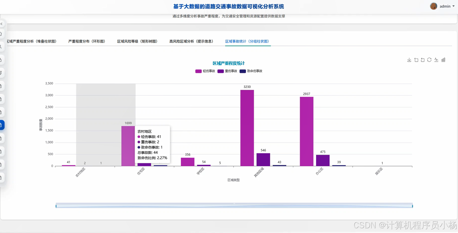This screenshot has height=233, width=458.
Task: Click the 其他区域 x-axis label
Action: point(259,172)
